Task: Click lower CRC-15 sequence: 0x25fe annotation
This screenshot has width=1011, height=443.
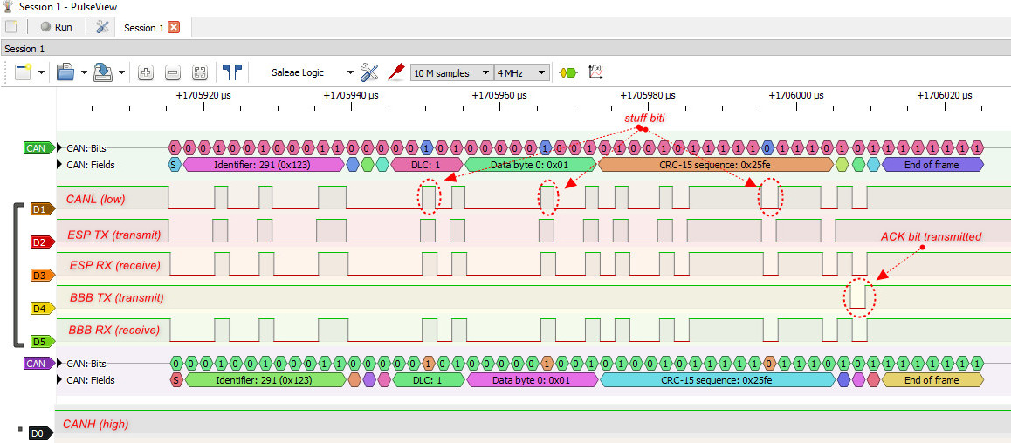Action: pyautogui.click(x=718, y=380)
